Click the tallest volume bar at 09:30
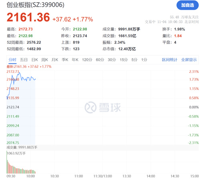The height and width of the screenshot is (179, 200). tap(7, 162)
